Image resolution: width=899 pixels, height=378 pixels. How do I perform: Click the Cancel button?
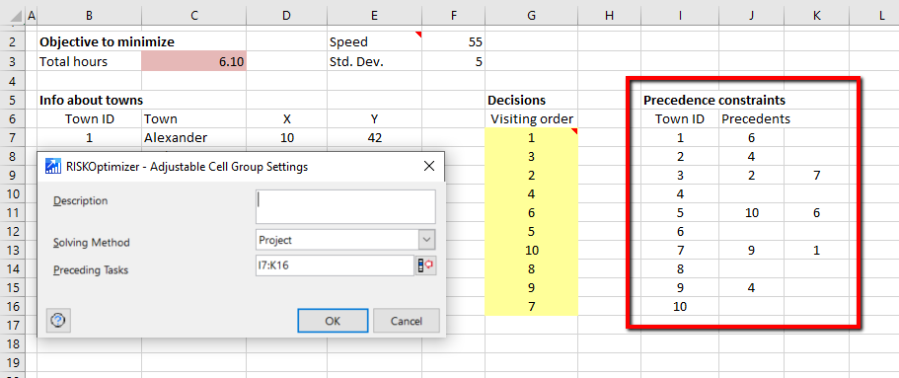tap(406, 321)
